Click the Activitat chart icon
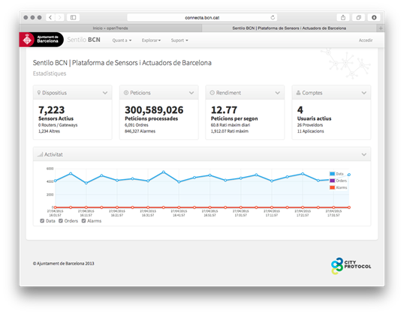This screenshot has height=314, width=404. pyautogui.click(x=40, y=154)
